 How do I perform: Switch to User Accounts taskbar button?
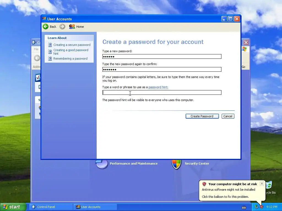click(x=95, y=207)
